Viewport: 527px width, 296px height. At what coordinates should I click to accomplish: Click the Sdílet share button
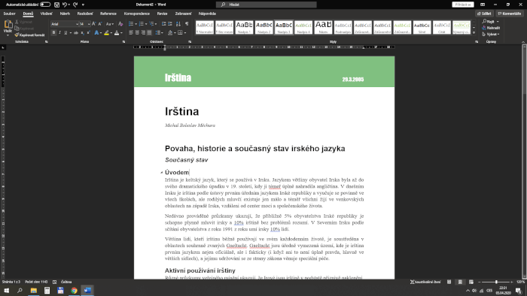click(x=484, y=14)
